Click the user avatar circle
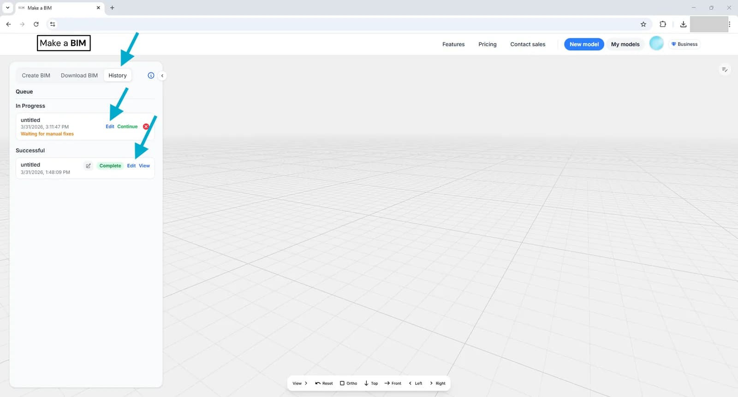The width and height of the screenshot is (738, 397). pyautogui.click(x=656, y=43)
